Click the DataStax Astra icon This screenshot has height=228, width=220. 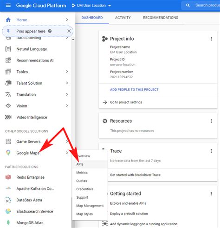(x=8, y=200)
